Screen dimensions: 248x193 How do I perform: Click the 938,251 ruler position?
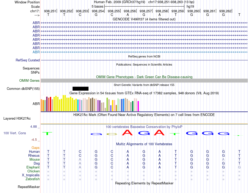[50, 11]
